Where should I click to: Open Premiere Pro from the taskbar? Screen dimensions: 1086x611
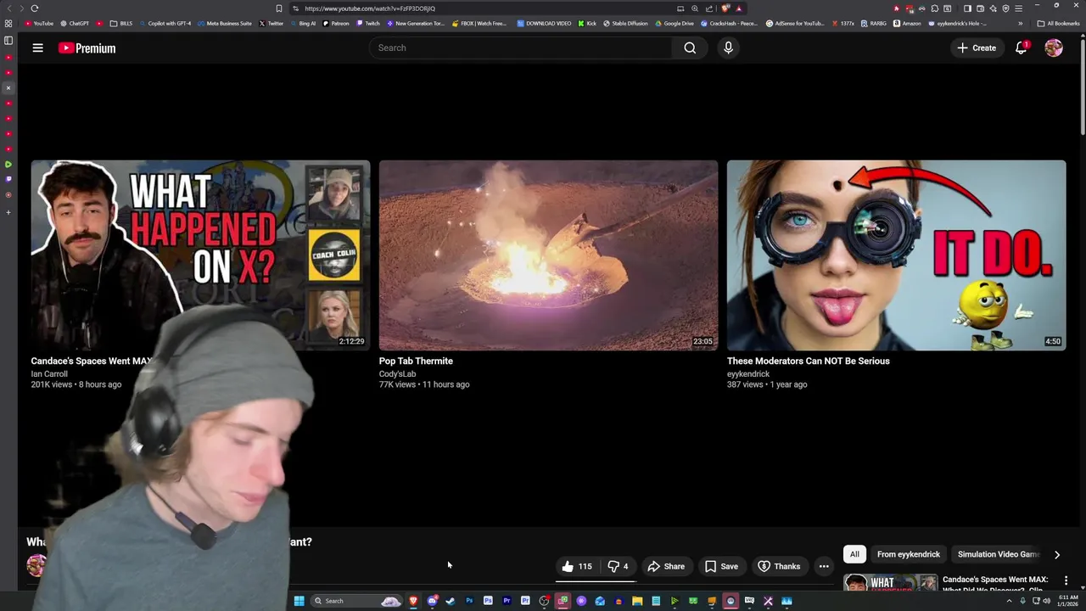[507, 601]
